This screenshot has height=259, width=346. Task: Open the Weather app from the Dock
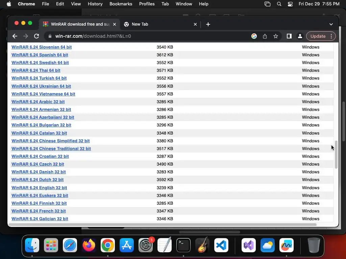pos(268,245)
